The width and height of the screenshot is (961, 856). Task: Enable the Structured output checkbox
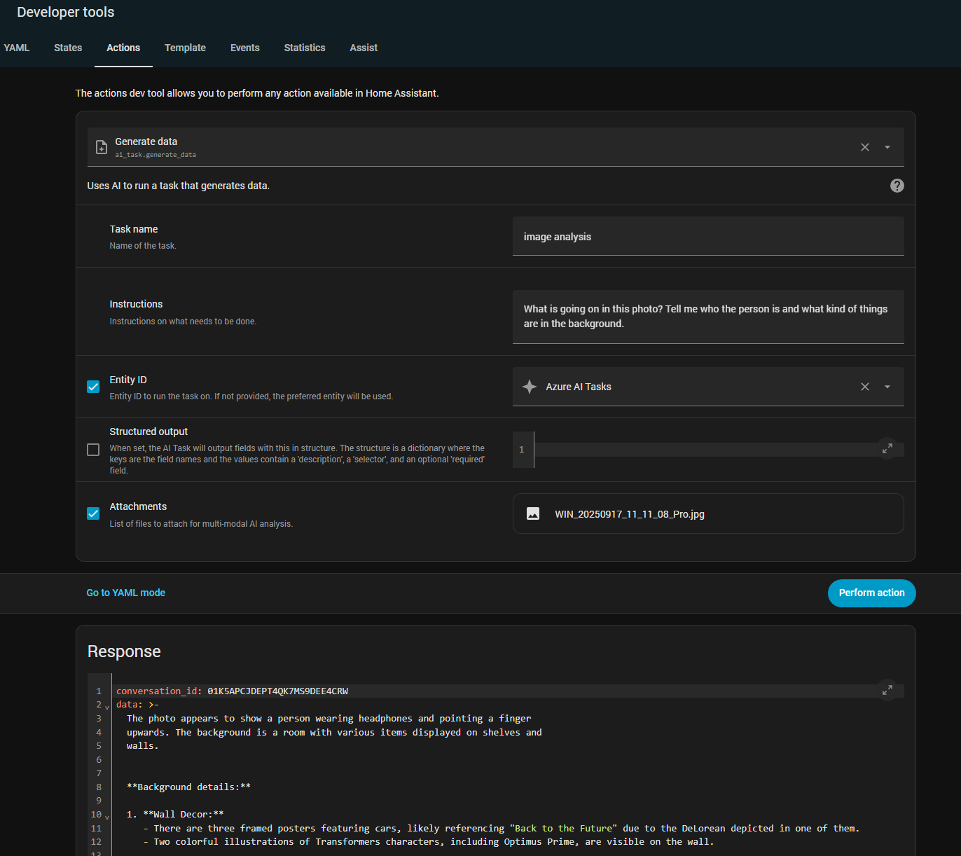93,450
